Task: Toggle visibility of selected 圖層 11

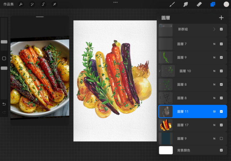Action: tap(221, 112)
